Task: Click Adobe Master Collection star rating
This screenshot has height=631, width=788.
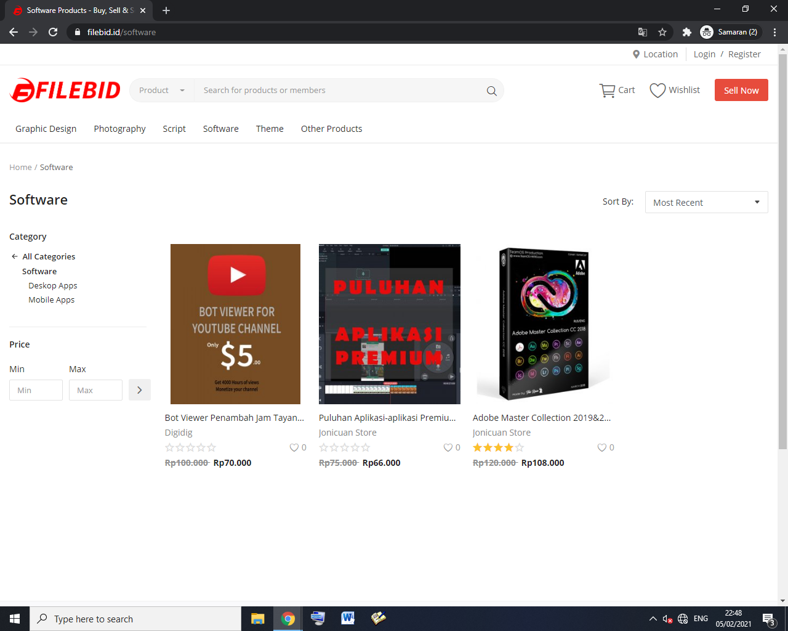Action: 499,447
